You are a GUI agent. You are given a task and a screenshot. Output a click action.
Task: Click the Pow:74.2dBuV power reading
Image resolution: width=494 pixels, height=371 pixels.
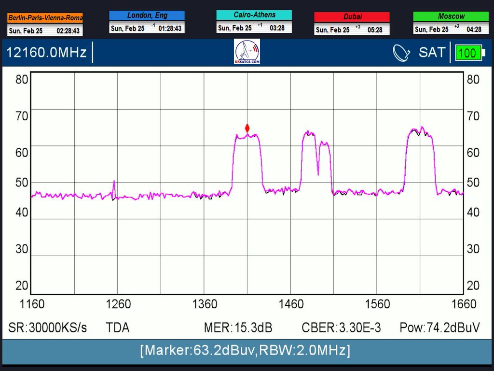coord(439,328)
